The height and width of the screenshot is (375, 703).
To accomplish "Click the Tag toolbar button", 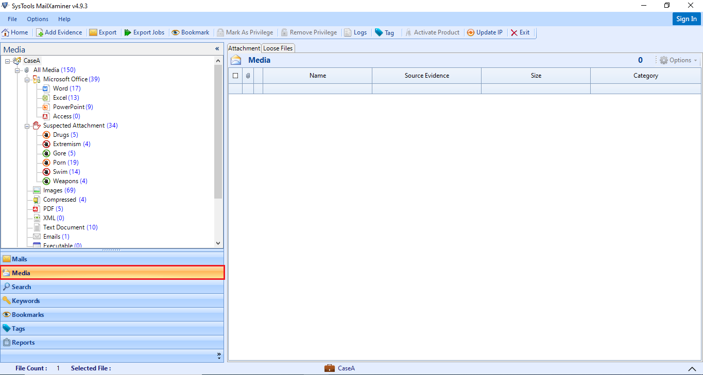I will click(x=385, y=32).
